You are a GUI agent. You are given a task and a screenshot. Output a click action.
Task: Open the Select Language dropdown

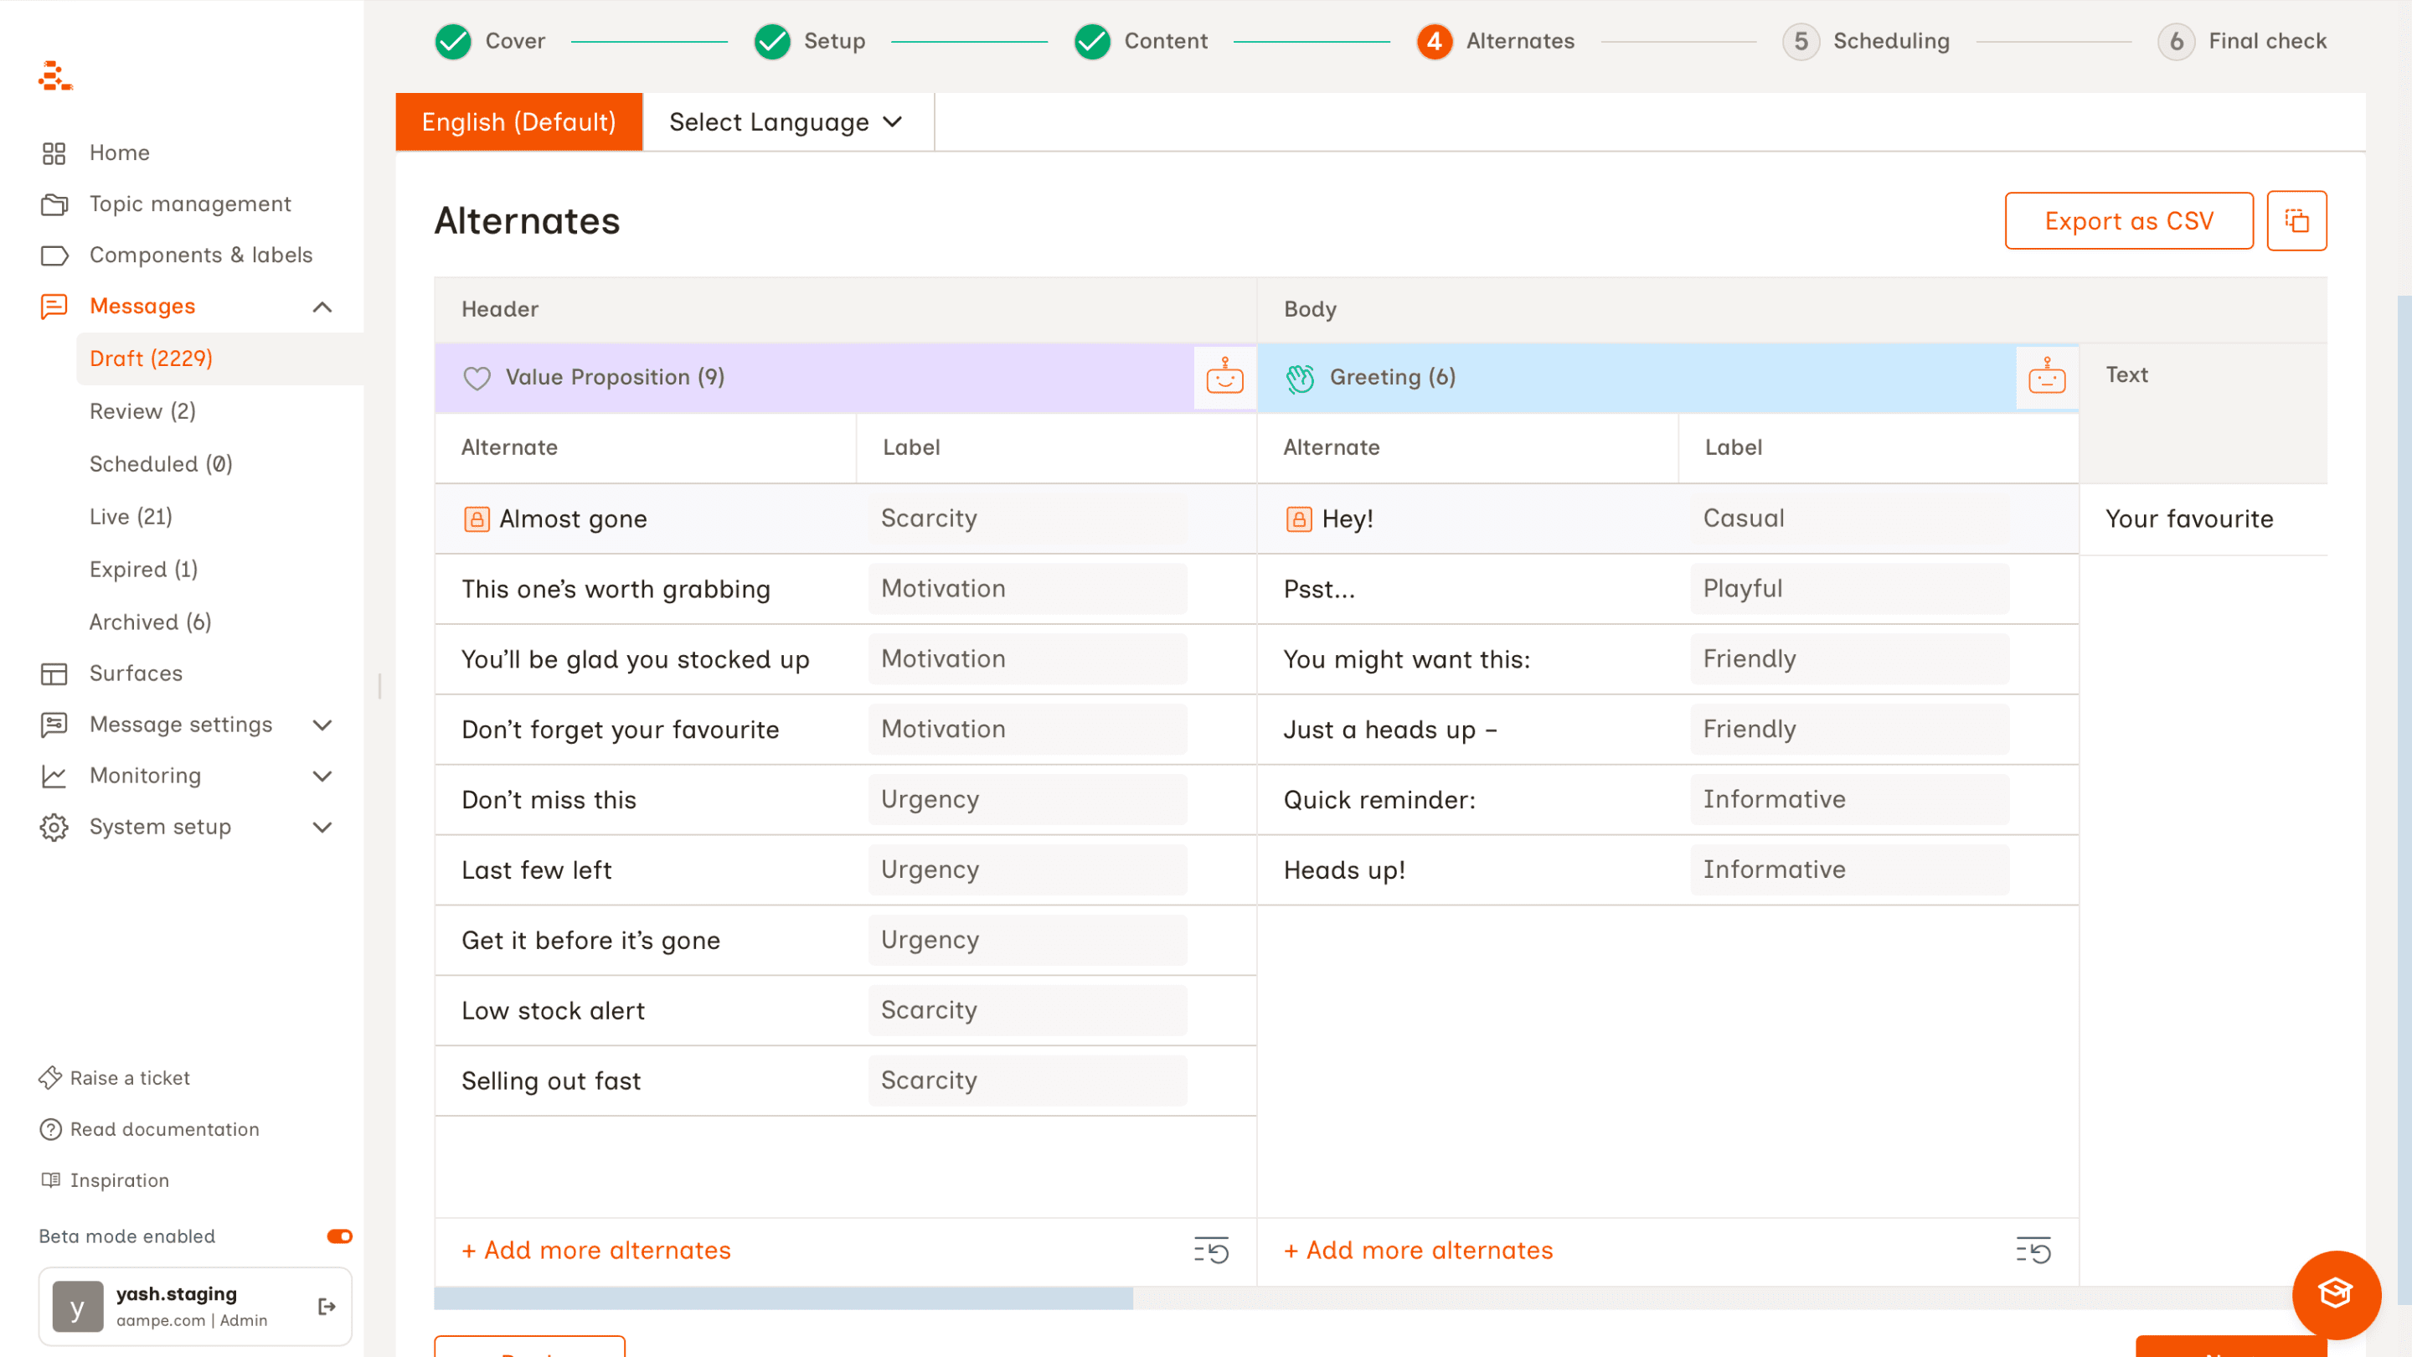(786, 121)
